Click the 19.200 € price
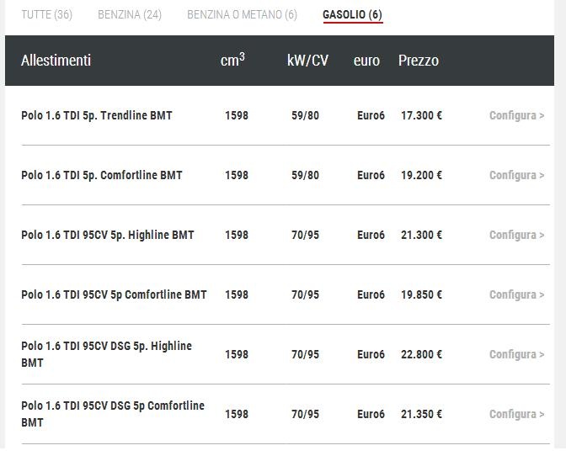Image resolution: width=566 pixels, height=456 pixels. 422,175
